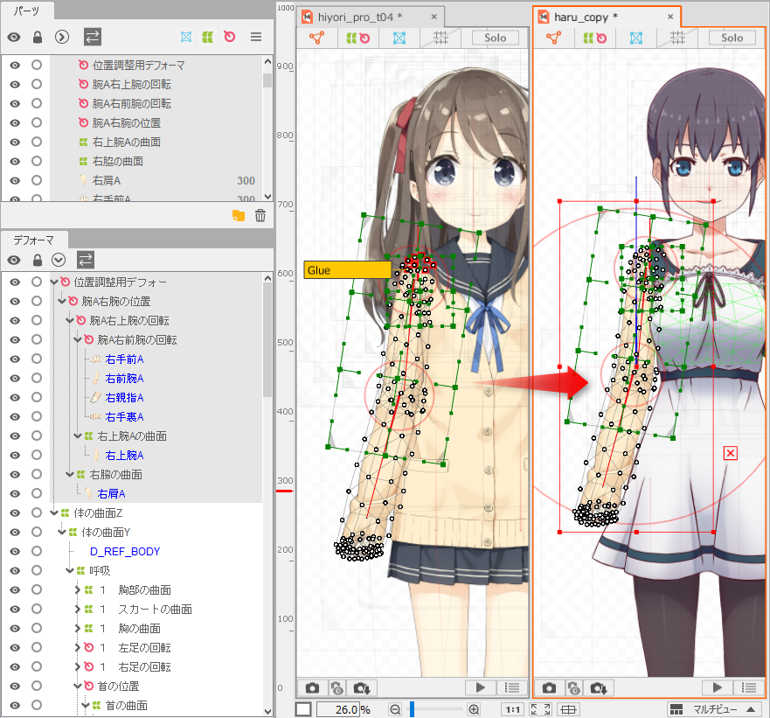Create new parts folder icon
770x718 pixels.
point(239,215)
